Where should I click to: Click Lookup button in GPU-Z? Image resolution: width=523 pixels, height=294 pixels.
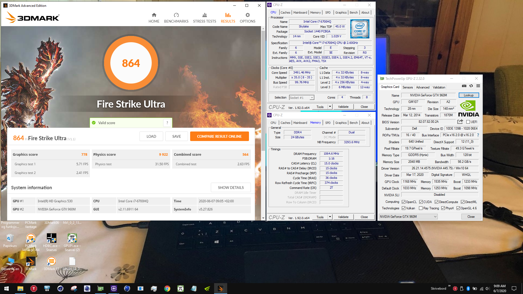(469, 95)
